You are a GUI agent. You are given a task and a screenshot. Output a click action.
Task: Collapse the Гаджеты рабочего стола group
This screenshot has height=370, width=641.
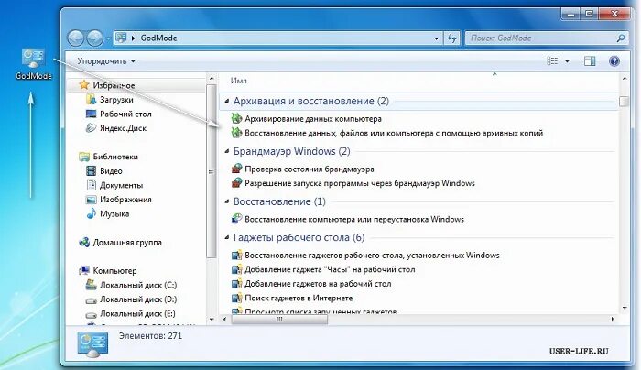226,237
